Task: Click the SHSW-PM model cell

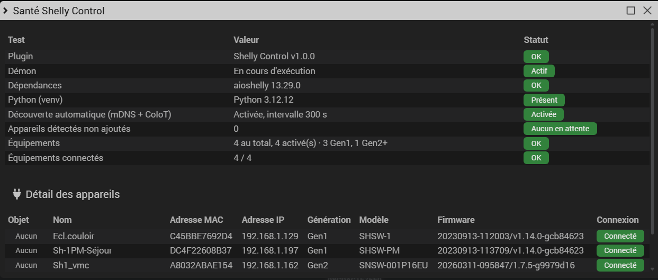Action: (x=378, y=250)
